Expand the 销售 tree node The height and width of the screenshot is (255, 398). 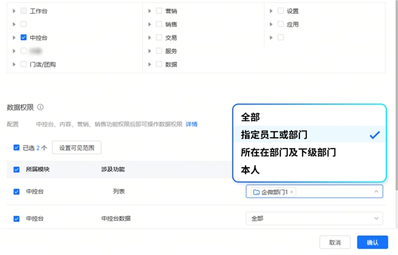coord(150,24)
